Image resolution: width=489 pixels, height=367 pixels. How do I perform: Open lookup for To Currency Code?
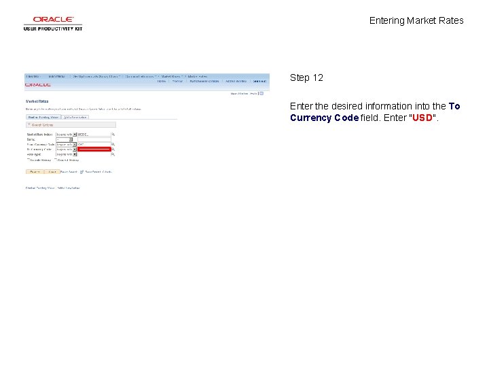(113, 150)
